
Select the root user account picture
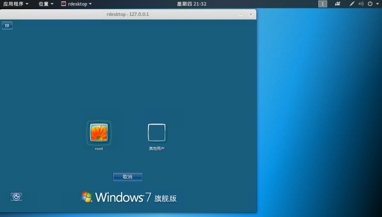[99, 133]
